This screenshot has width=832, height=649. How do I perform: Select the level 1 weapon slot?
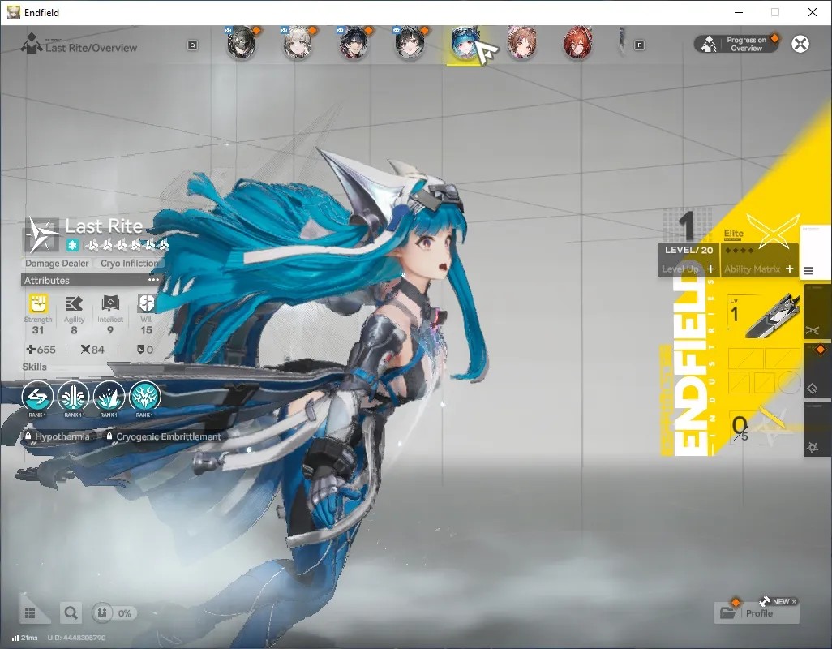764,317
